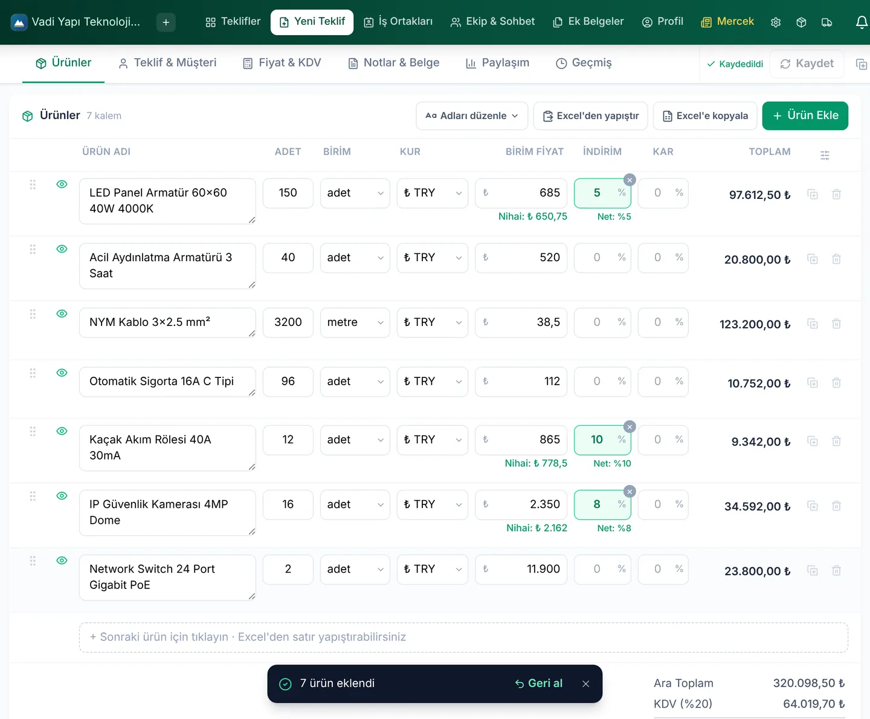This screenshot has width=870, height=719.
Task: Open the cube package icon in top bar
Action: 801,22
